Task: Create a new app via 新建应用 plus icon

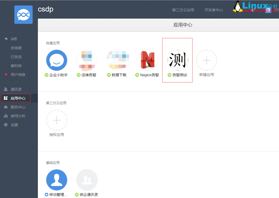Action: (x=207, y=60)
